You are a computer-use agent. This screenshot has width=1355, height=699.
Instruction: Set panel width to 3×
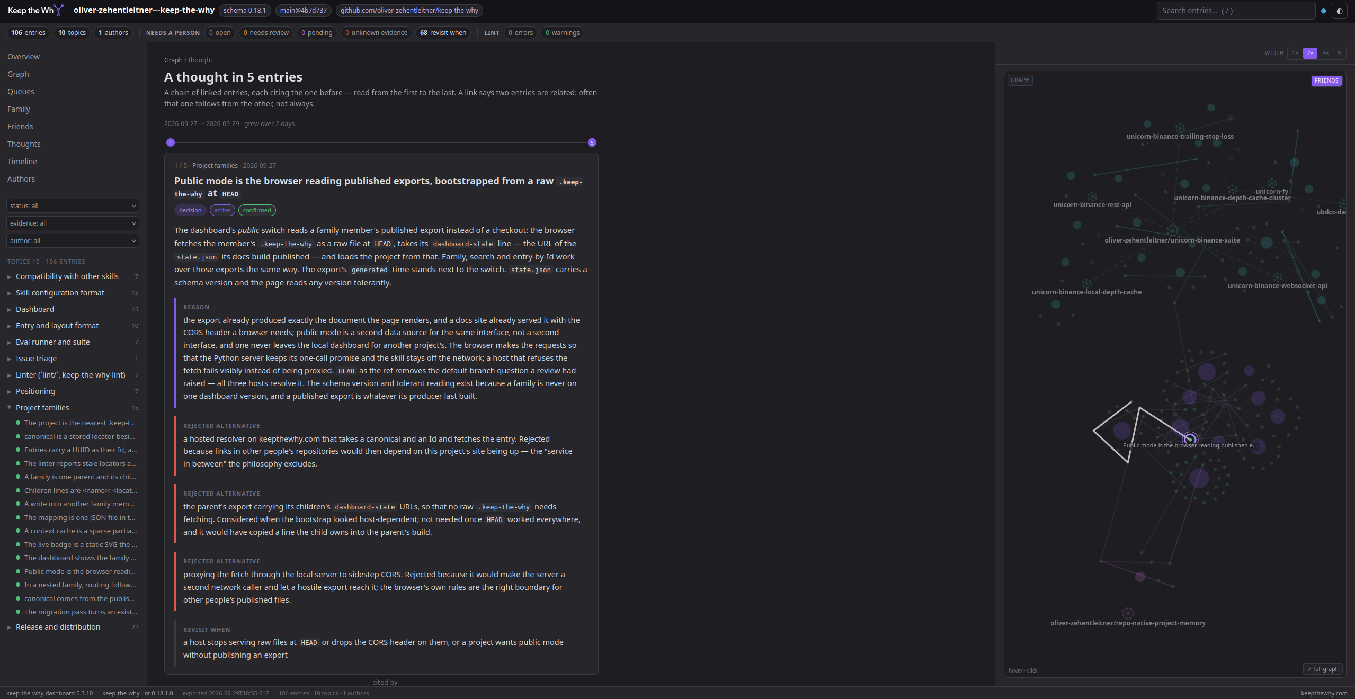pyautogui.click(x=1325, y=53)
